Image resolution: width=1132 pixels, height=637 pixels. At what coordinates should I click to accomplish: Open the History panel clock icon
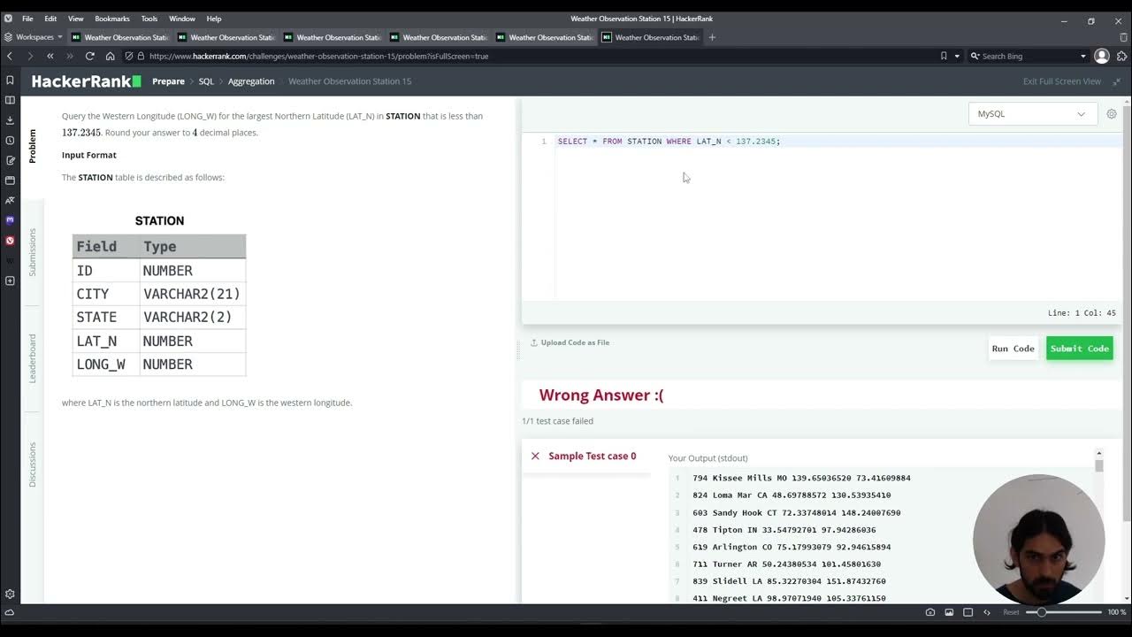(10, 140)
